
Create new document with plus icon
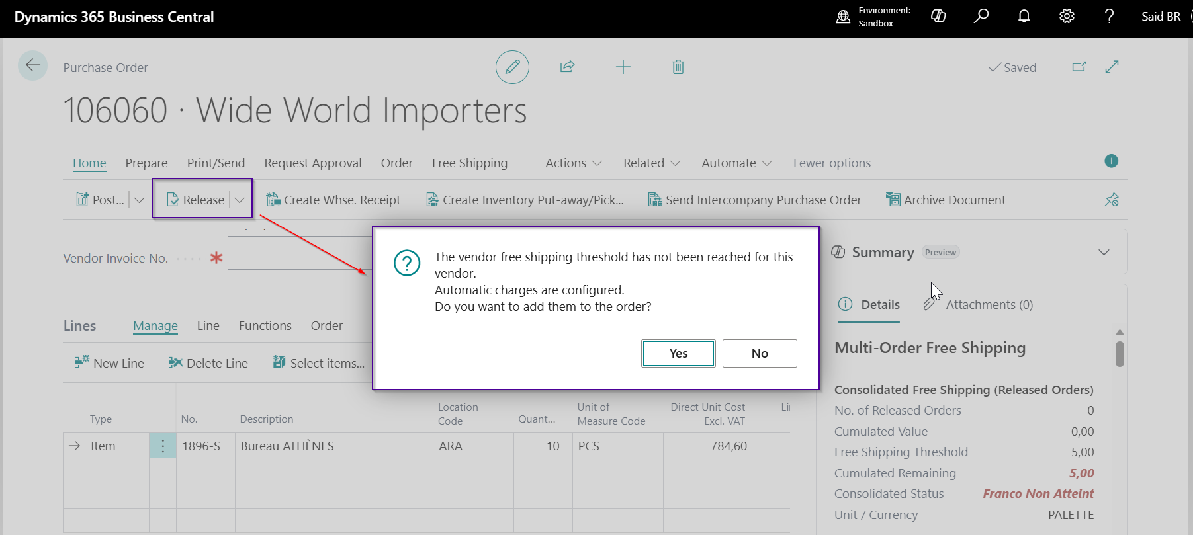click(x=623, y=67)
